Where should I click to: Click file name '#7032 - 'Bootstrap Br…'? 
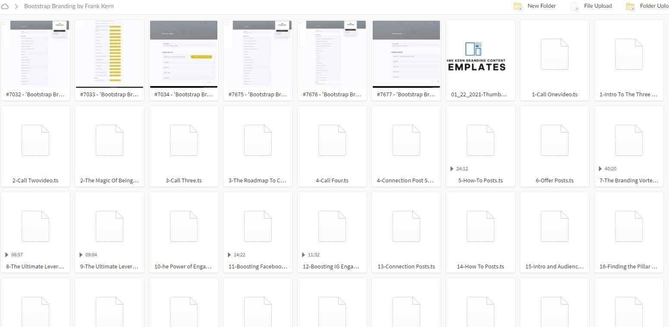(x=35, y=94)
